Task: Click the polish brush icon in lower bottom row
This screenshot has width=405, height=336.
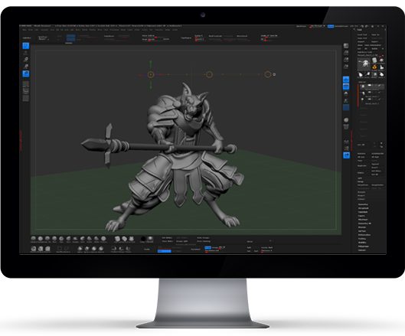Action: click(80, 249)
